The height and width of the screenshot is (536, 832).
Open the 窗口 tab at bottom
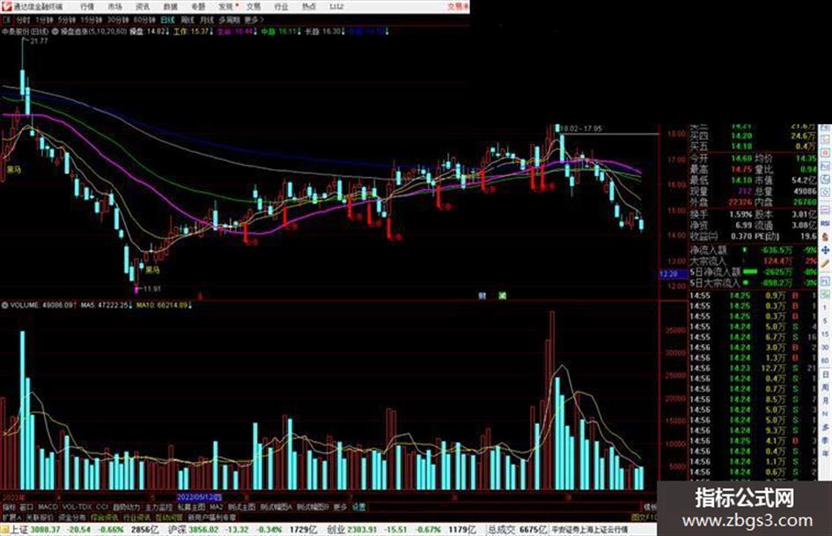(26, 507)
